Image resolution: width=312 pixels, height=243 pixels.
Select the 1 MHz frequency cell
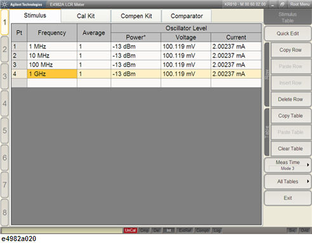[52, 46]
